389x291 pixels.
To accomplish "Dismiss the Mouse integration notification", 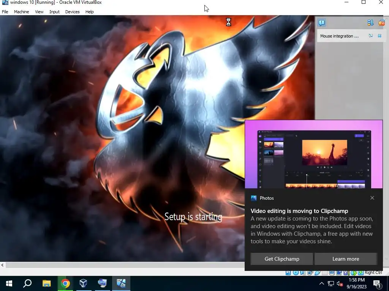I will pyautogui.click(x=380, y=36).
